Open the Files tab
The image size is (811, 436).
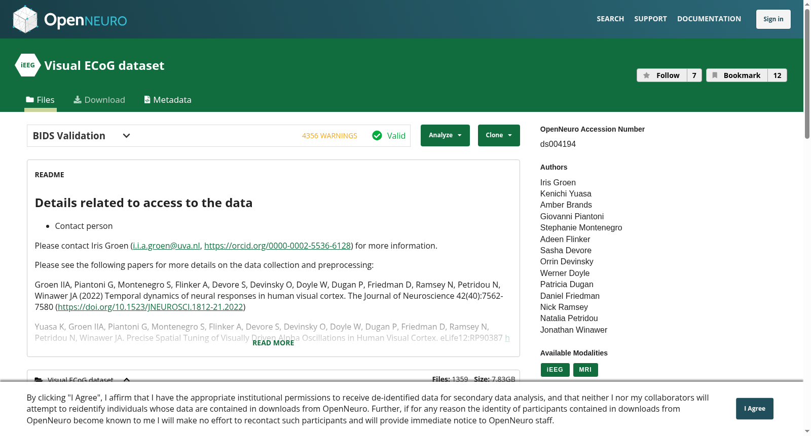(41, 100)
